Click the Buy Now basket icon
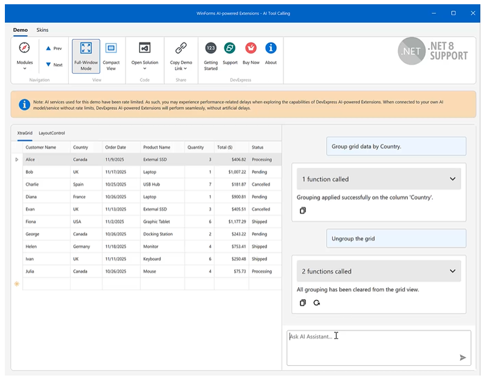Viewport: 484px width, 381px height. point(251,48)
